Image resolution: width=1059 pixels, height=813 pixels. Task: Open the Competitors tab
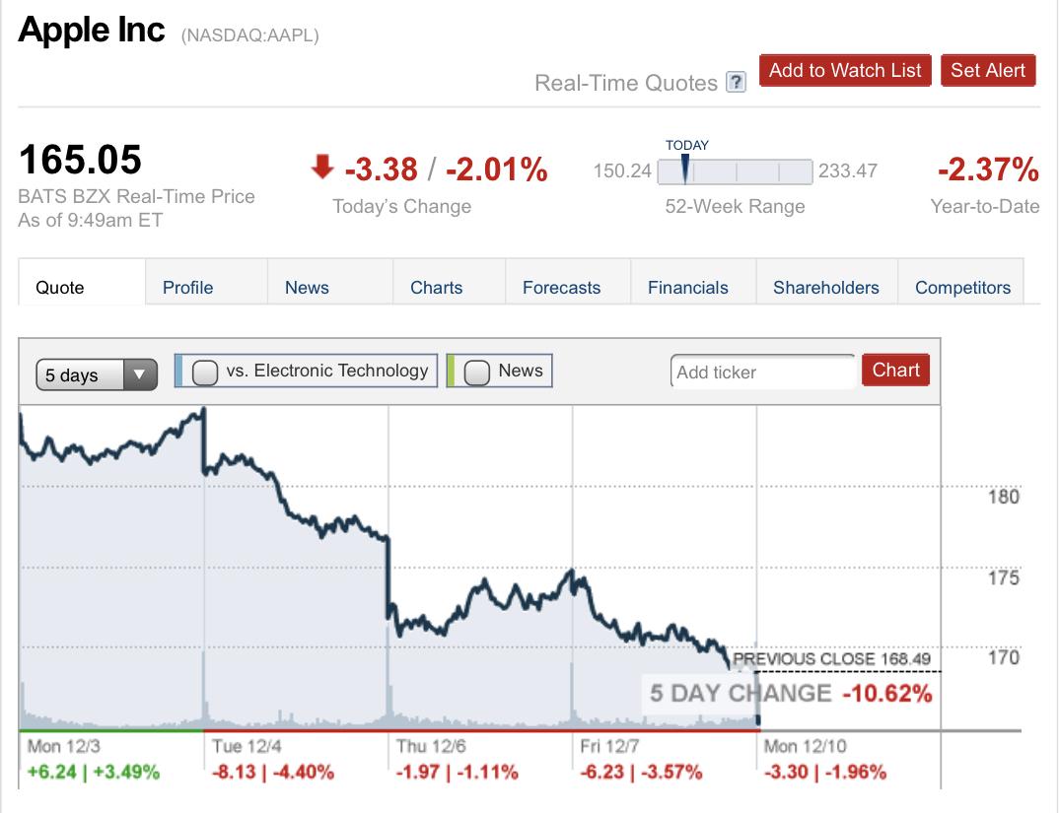pyautogui.click(x=962, y=287)
